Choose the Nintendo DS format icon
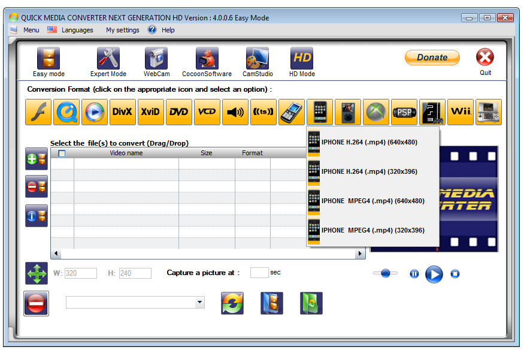Image resolution: width=524 pixels, height=350 pixels. click(489, 112)
